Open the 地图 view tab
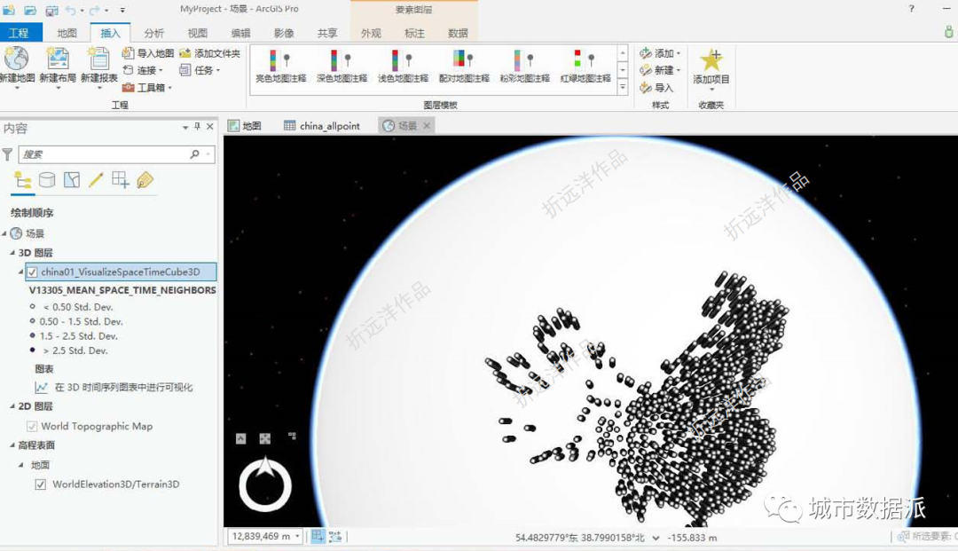The image size is (958, 551). tap(245, 126)
